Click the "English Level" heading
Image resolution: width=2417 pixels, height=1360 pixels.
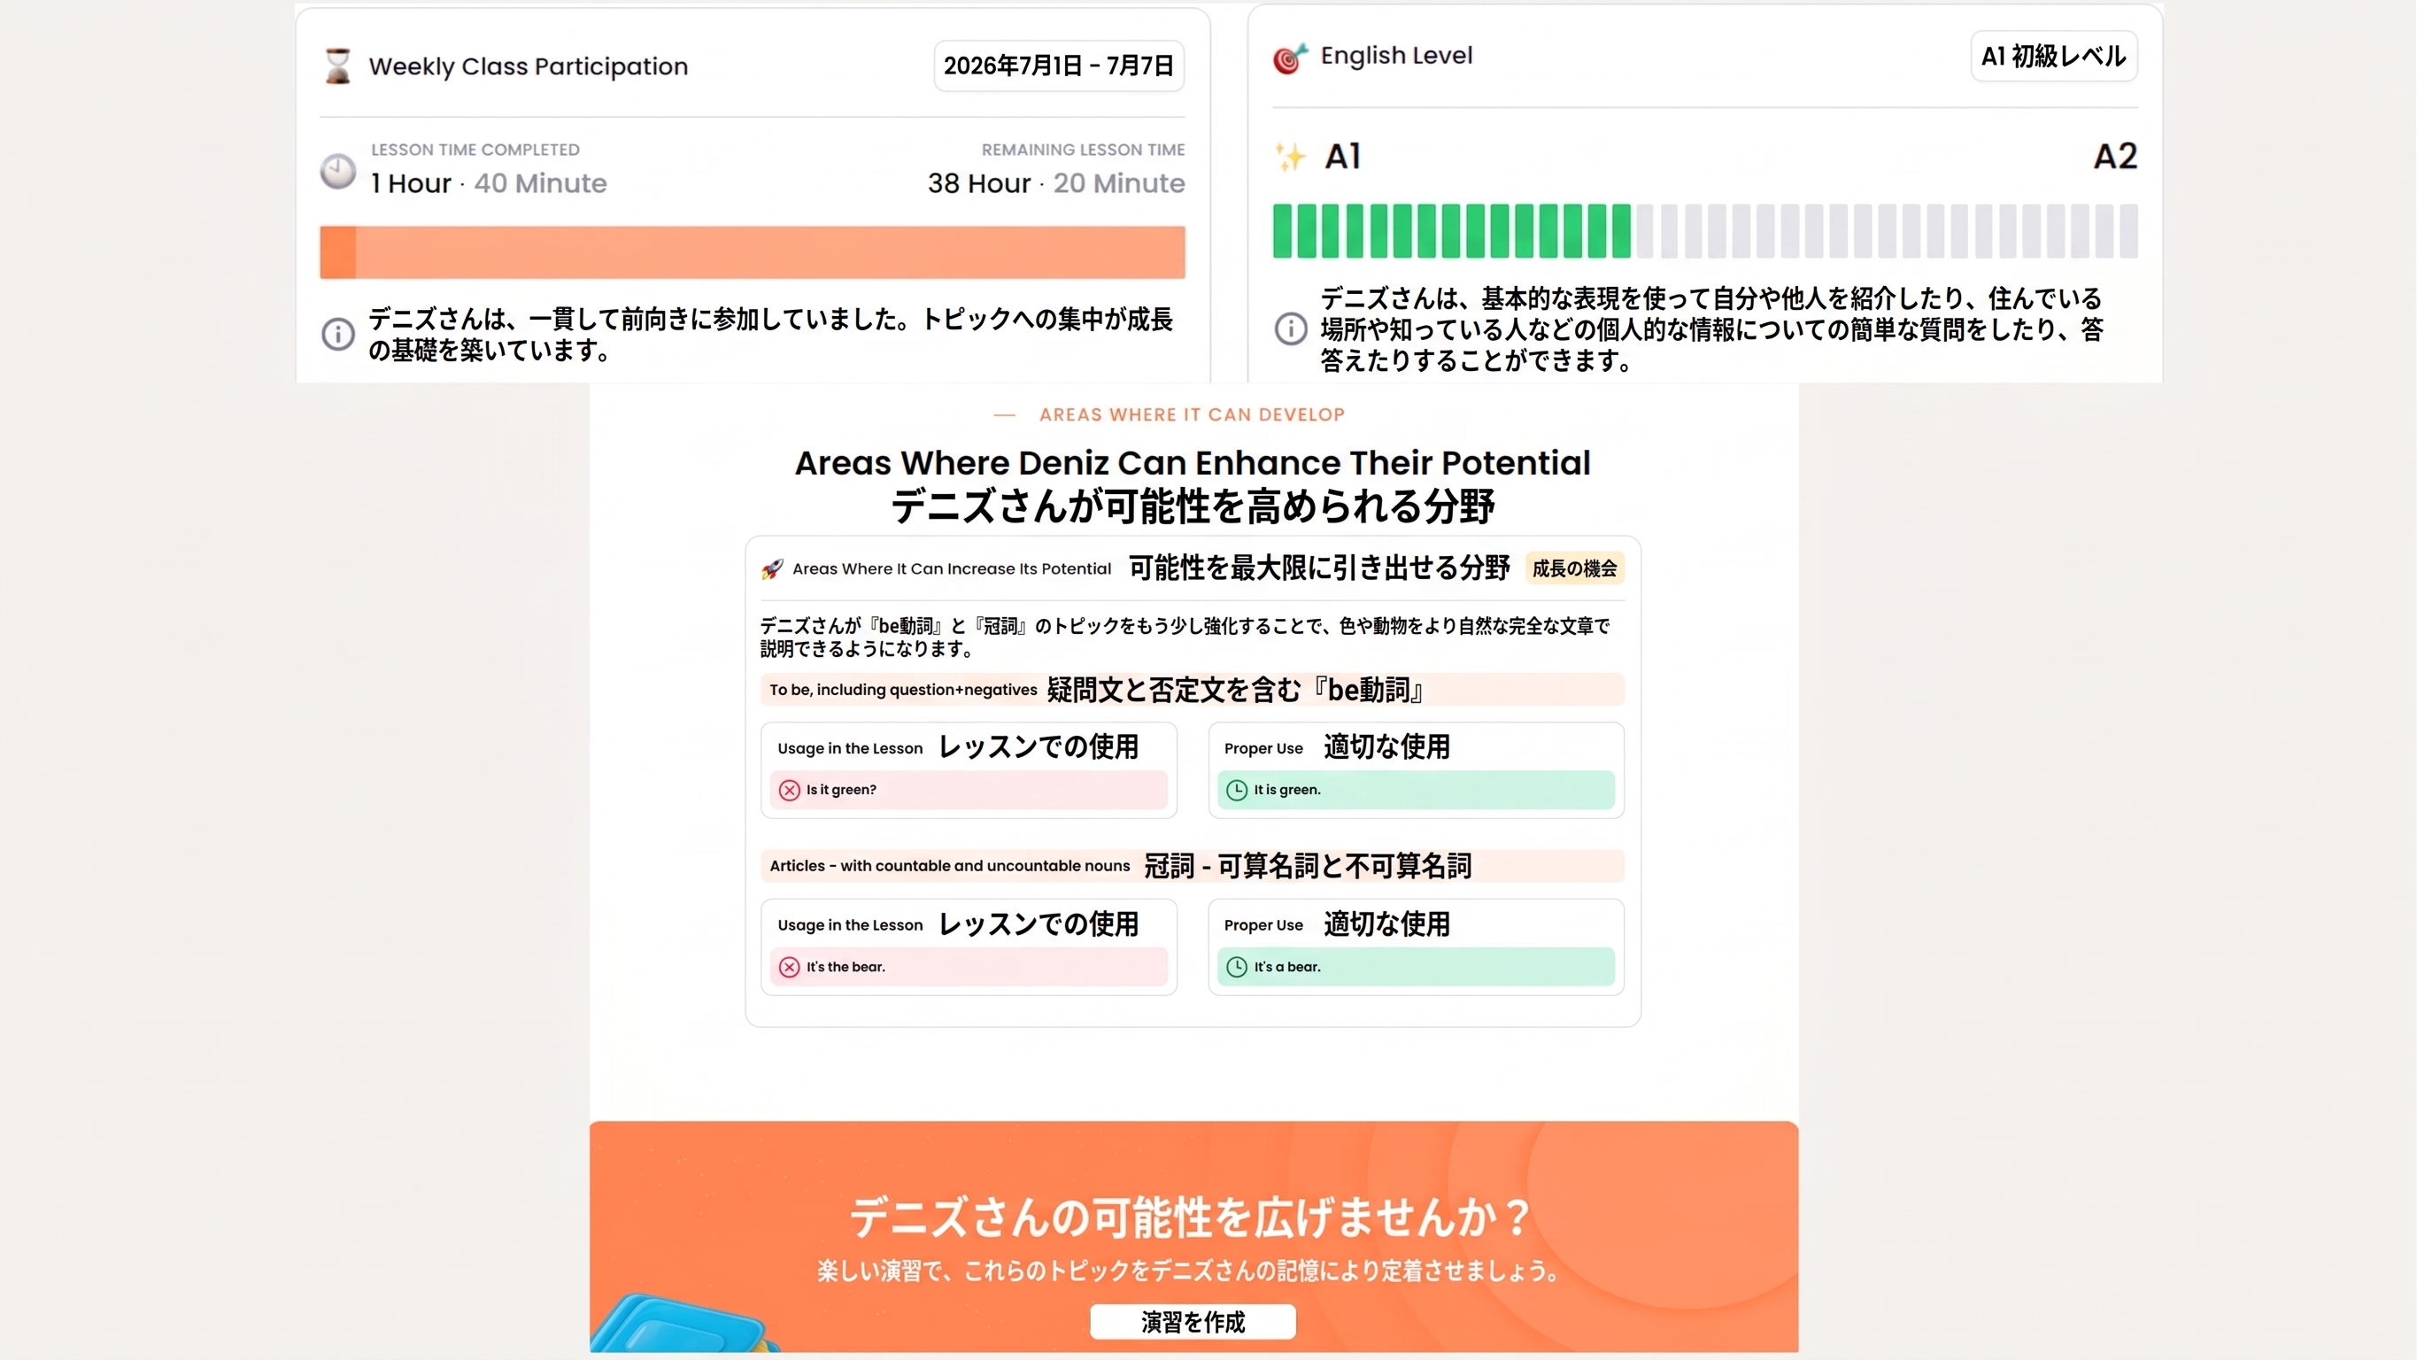click(1396, 57)
